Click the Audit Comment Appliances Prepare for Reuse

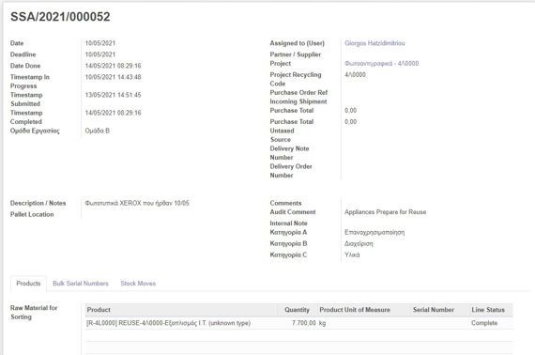(385, 212)
